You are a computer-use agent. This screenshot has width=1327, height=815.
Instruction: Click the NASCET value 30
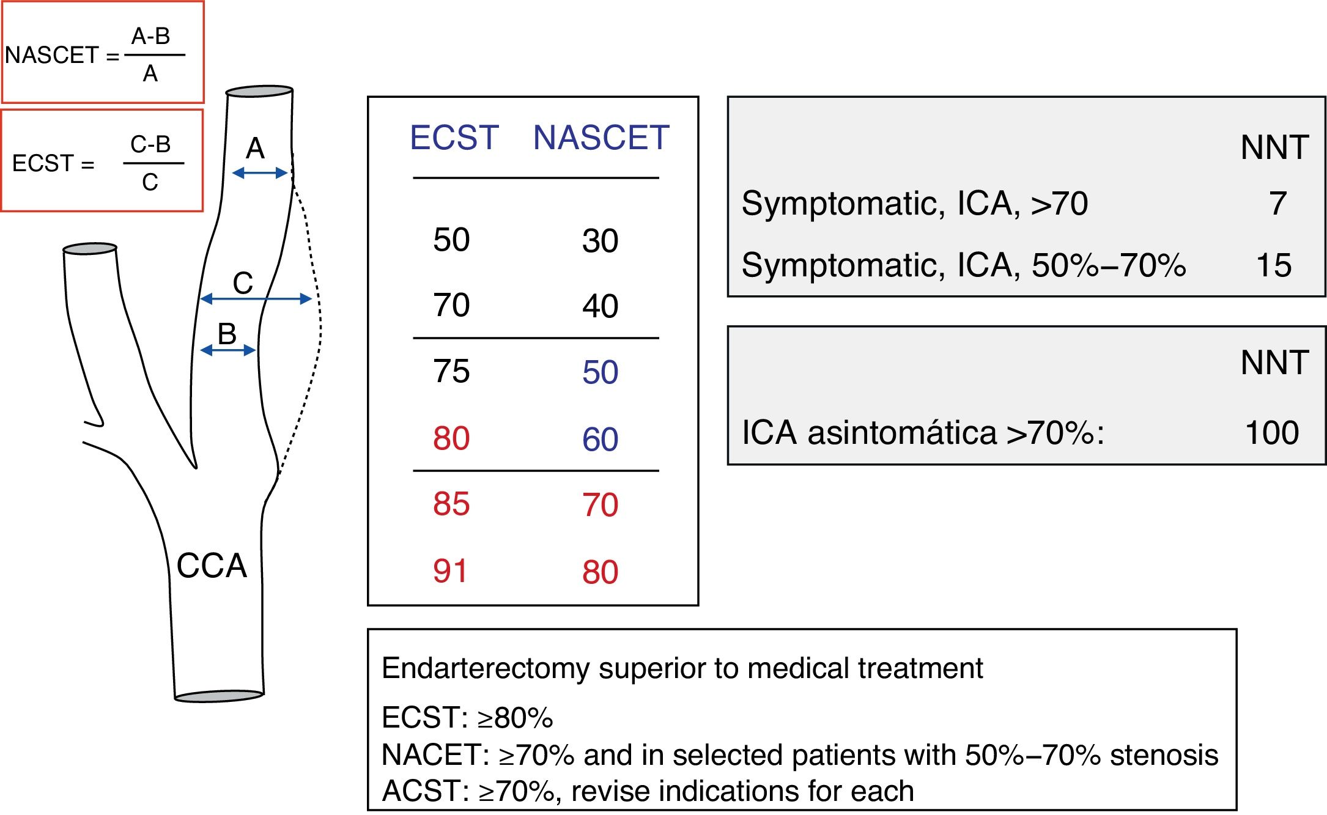click(x=600, y=241)
